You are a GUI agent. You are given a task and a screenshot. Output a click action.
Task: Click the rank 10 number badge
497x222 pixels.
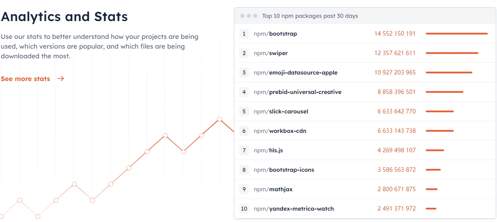click(244, 209)
